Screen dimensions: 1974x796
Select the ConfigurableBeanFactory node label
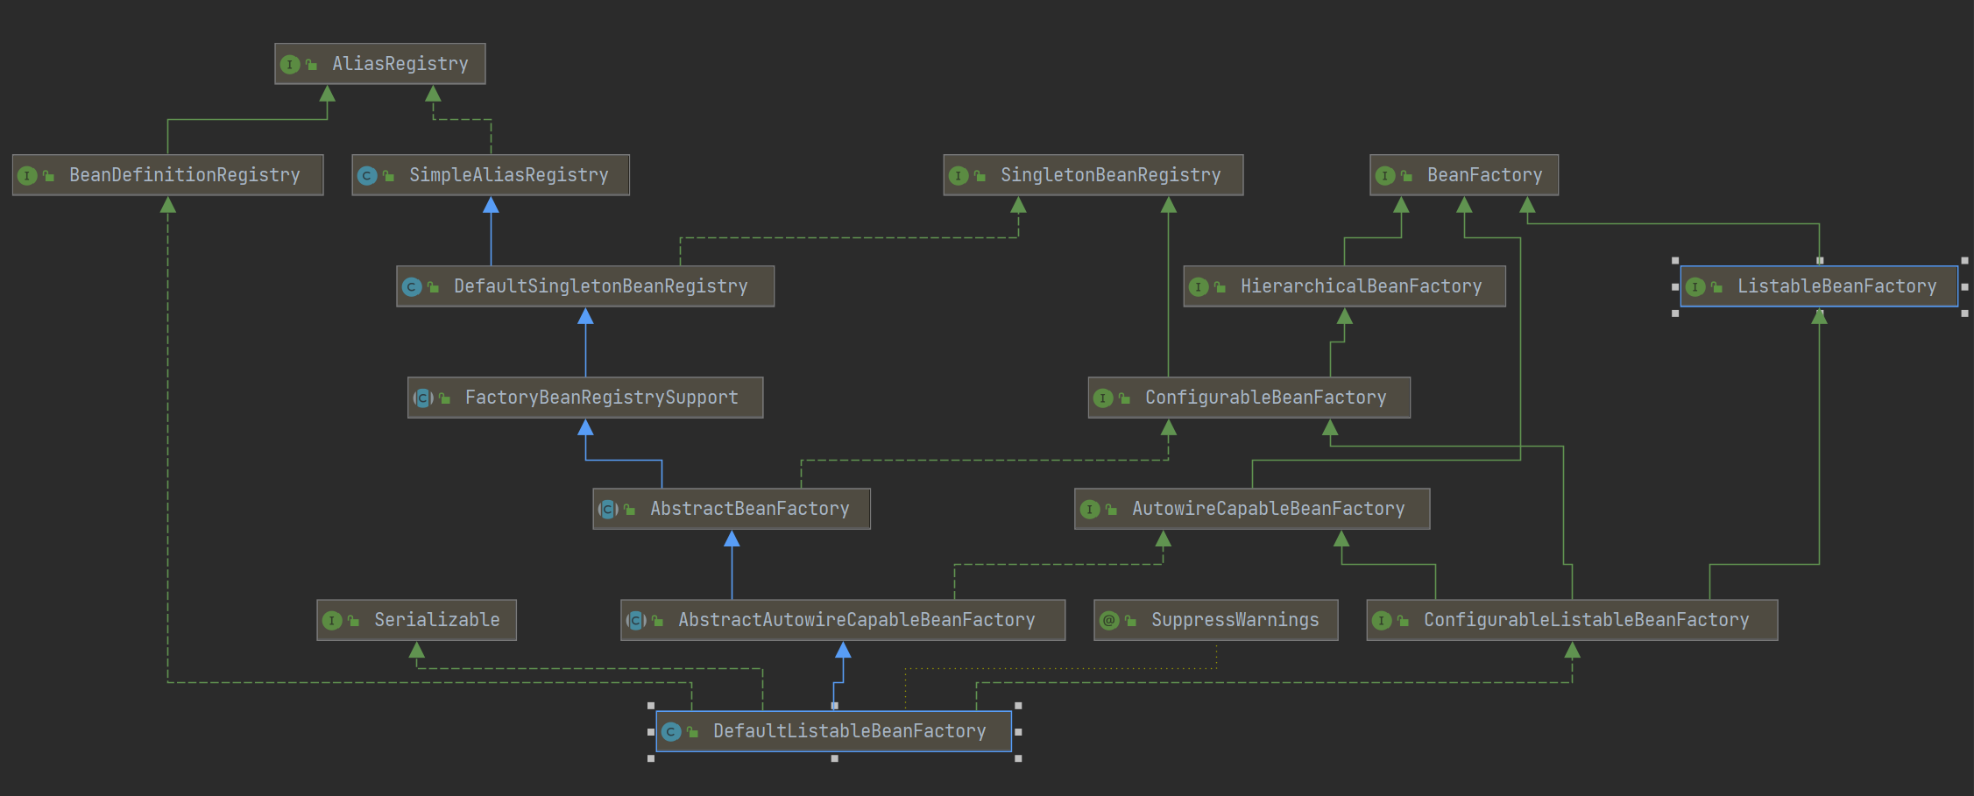[1265, 398]
